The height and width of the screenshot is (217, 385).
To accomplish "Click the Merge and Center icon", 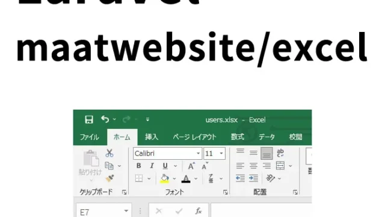I will coord(280,166).
